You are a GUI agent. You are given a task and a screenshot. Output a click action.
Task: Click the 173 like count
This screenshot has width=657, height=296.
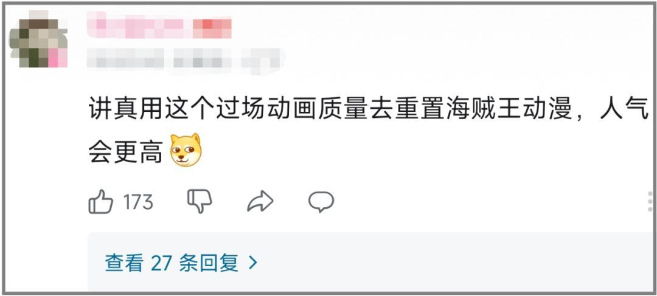point(138,202)
